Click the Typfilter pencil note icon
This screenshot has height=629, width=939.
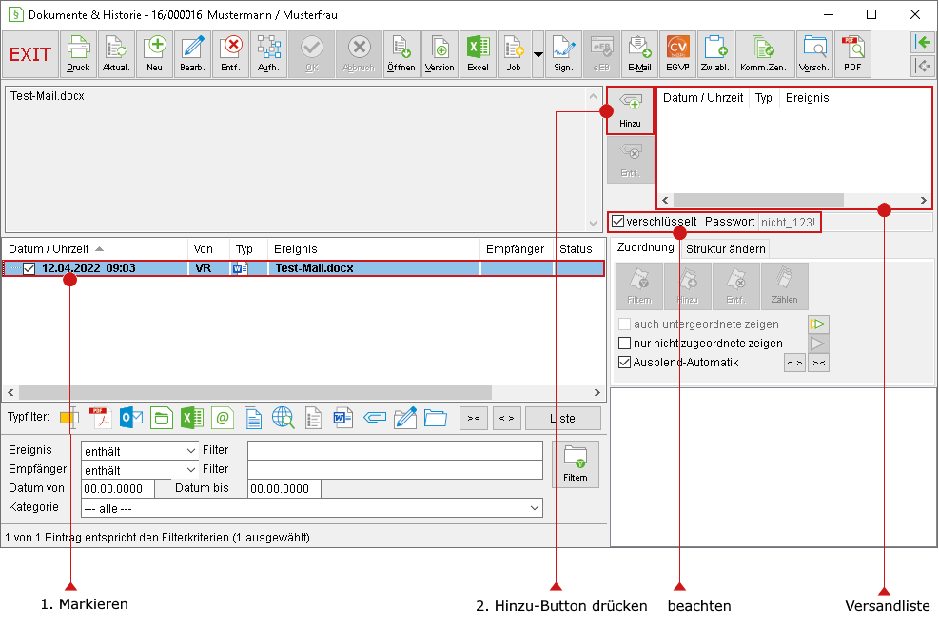pyautogui.click(x=405, y=418)
